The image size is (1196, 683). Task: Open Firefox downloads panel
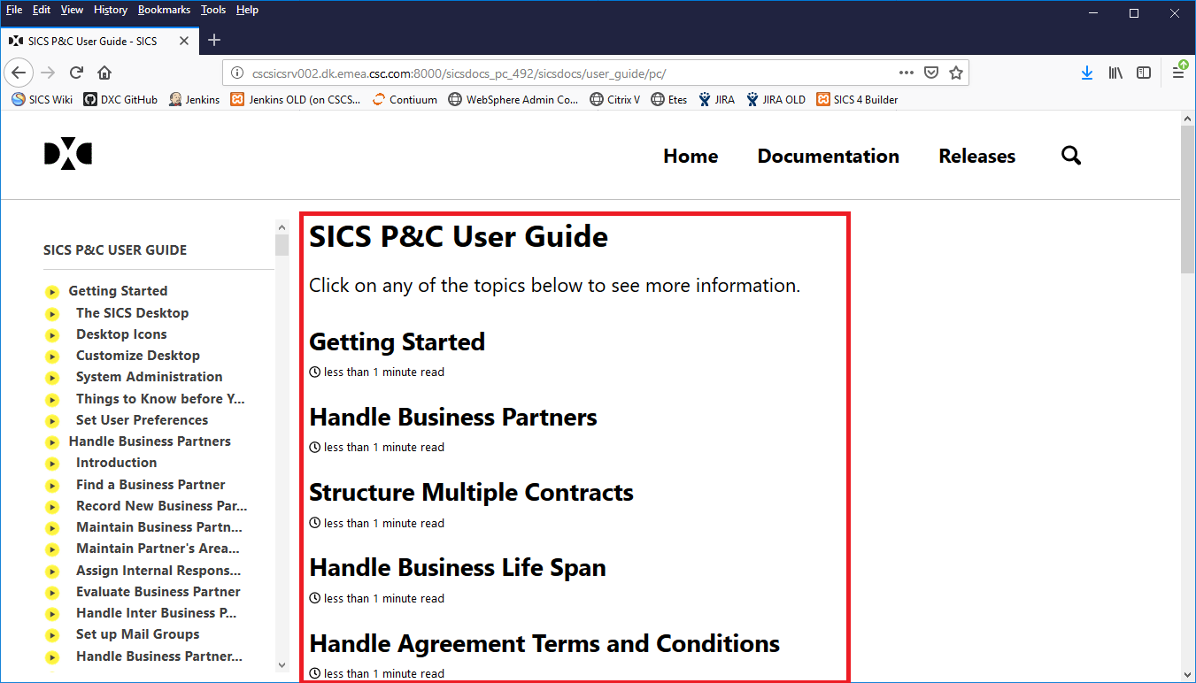coord(1087,73)
